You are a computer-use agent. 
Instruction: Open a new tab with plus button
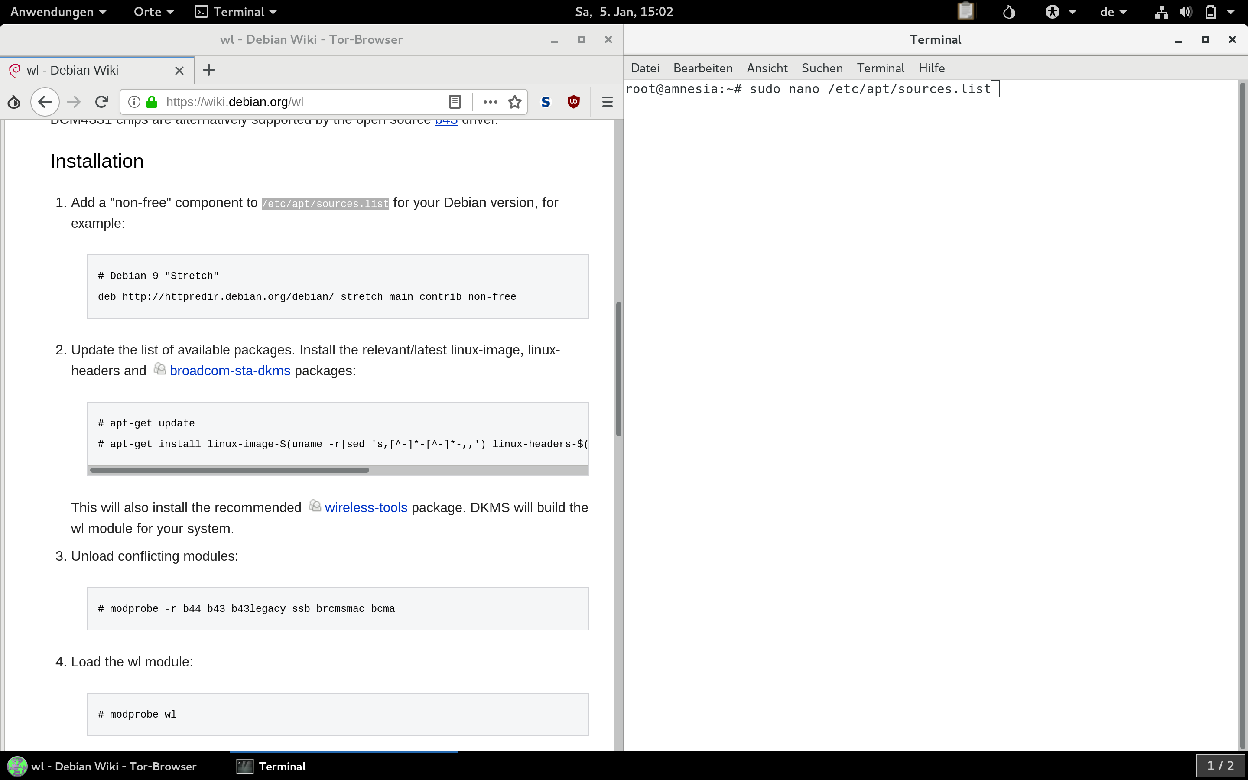pyautogui.click(x=209, y=70)
